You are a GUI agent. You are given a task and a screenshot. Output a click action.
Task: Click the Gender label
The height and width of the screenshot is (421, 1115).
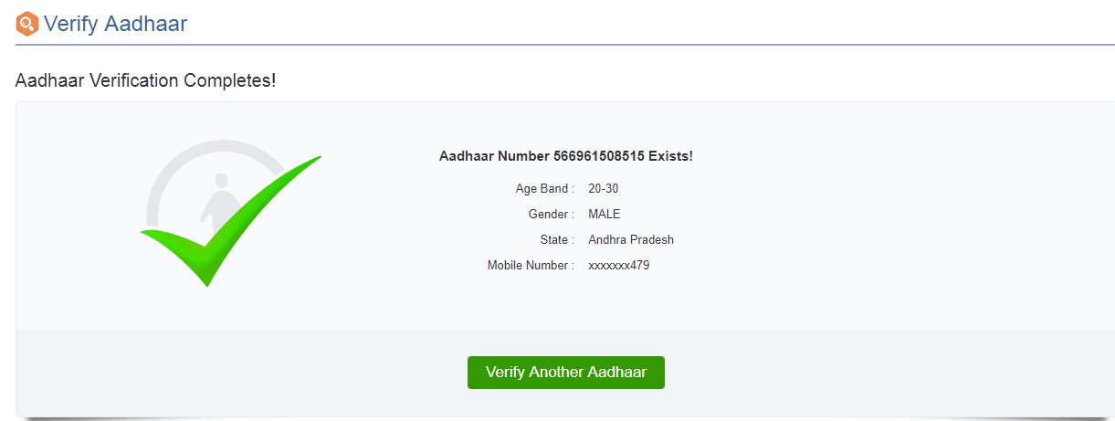click(552, 215)
